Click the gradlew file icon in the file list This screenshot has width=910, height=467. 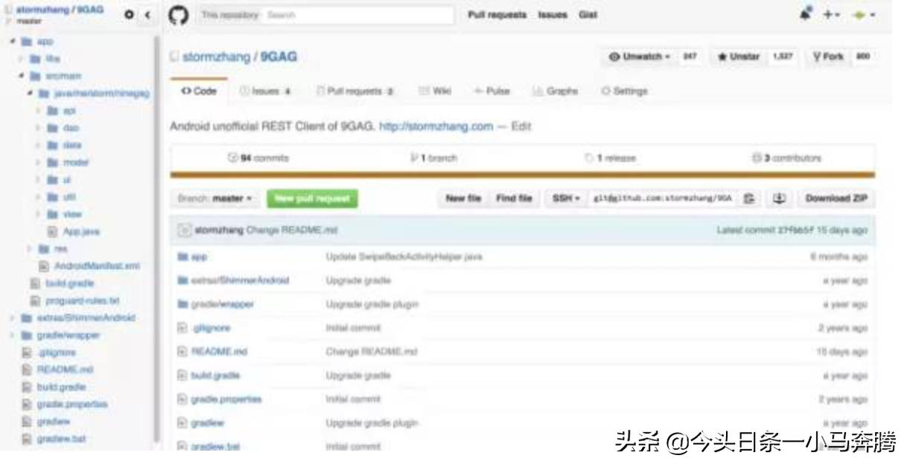point(182,423)
